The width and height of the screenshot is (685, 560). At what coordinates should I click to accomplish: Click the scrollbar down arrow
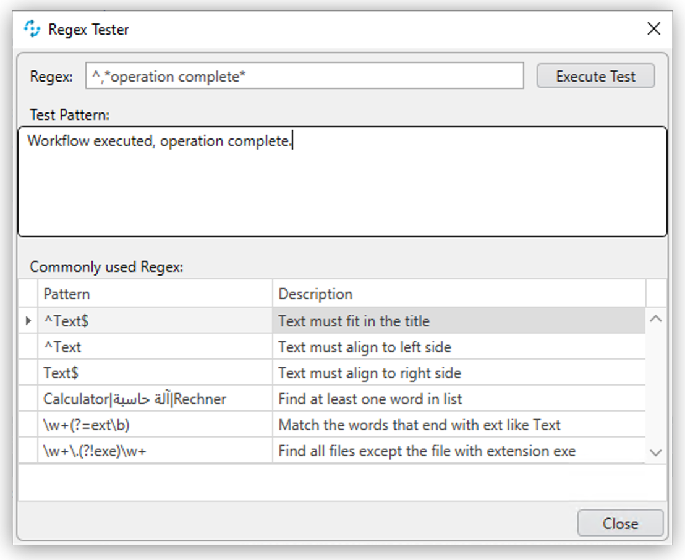pyautogui.click(x=657, y=451)
